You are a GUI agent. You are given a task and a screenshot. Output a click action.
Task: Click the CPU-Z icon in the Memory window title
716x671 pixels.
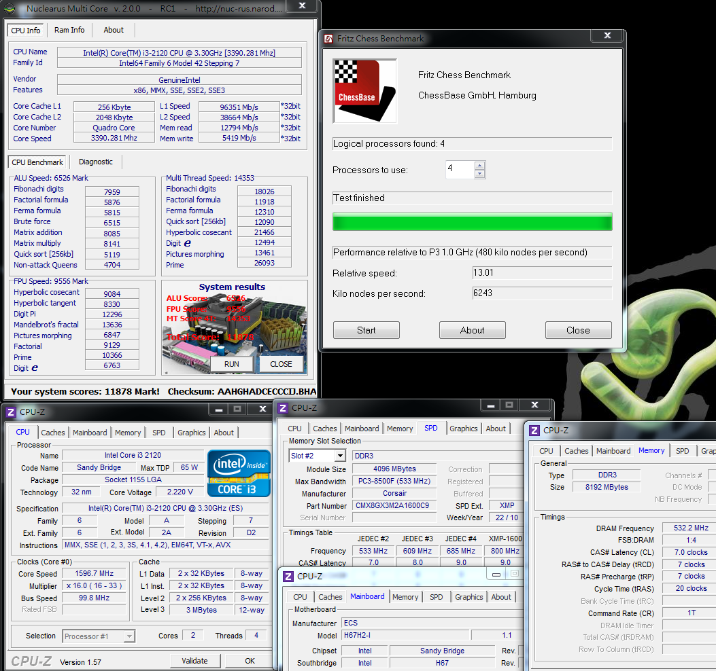[534, 430]
